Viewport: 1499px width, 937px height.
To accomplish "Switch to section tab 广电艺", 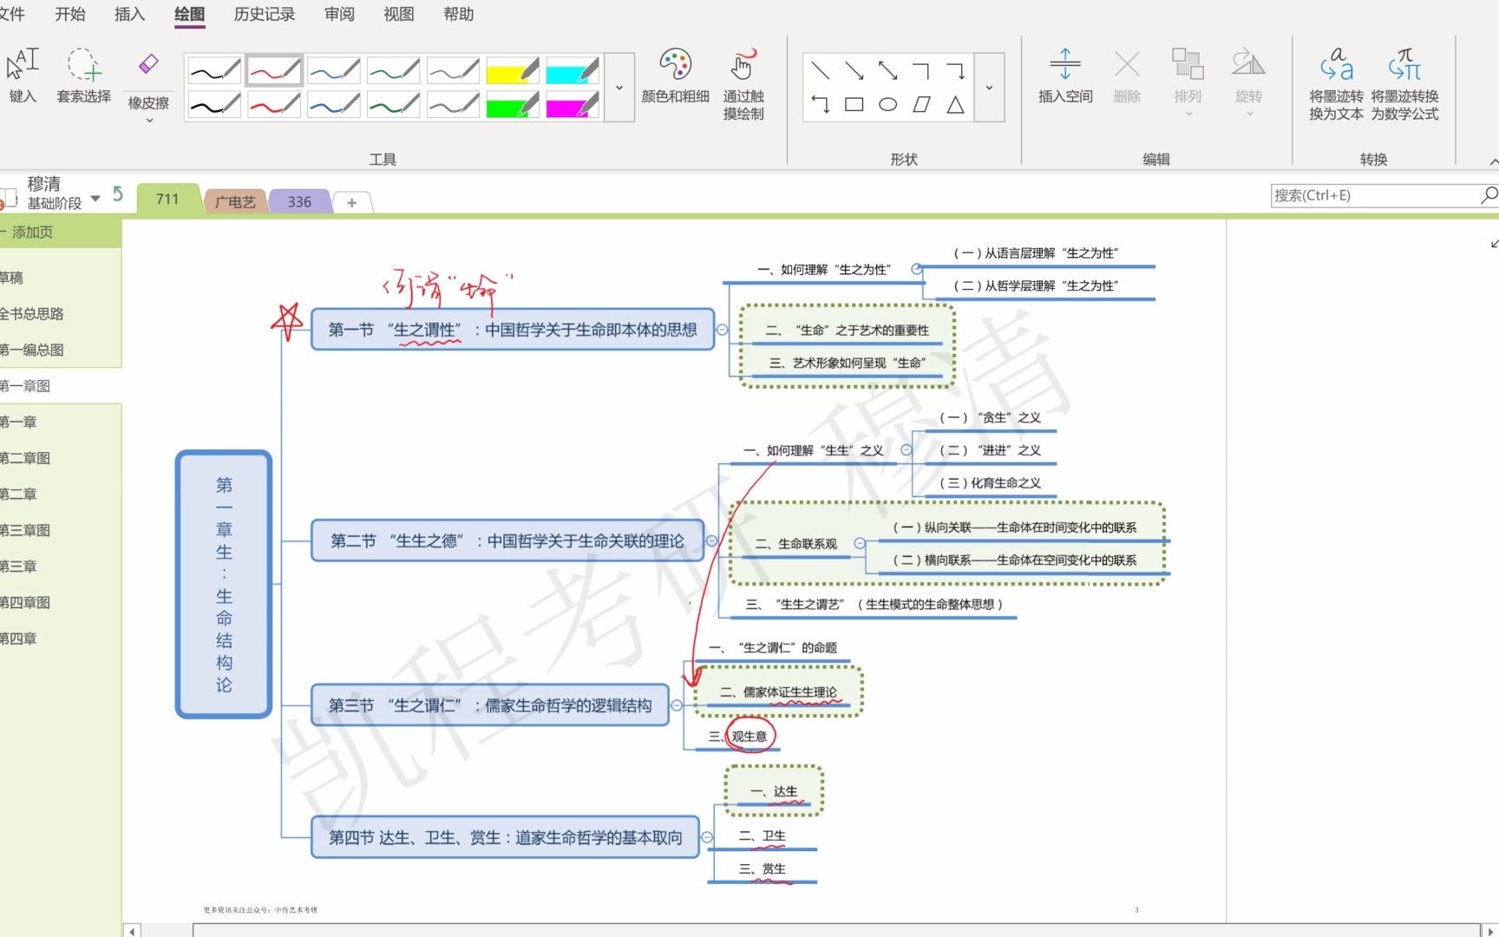I will click(235, 201).
